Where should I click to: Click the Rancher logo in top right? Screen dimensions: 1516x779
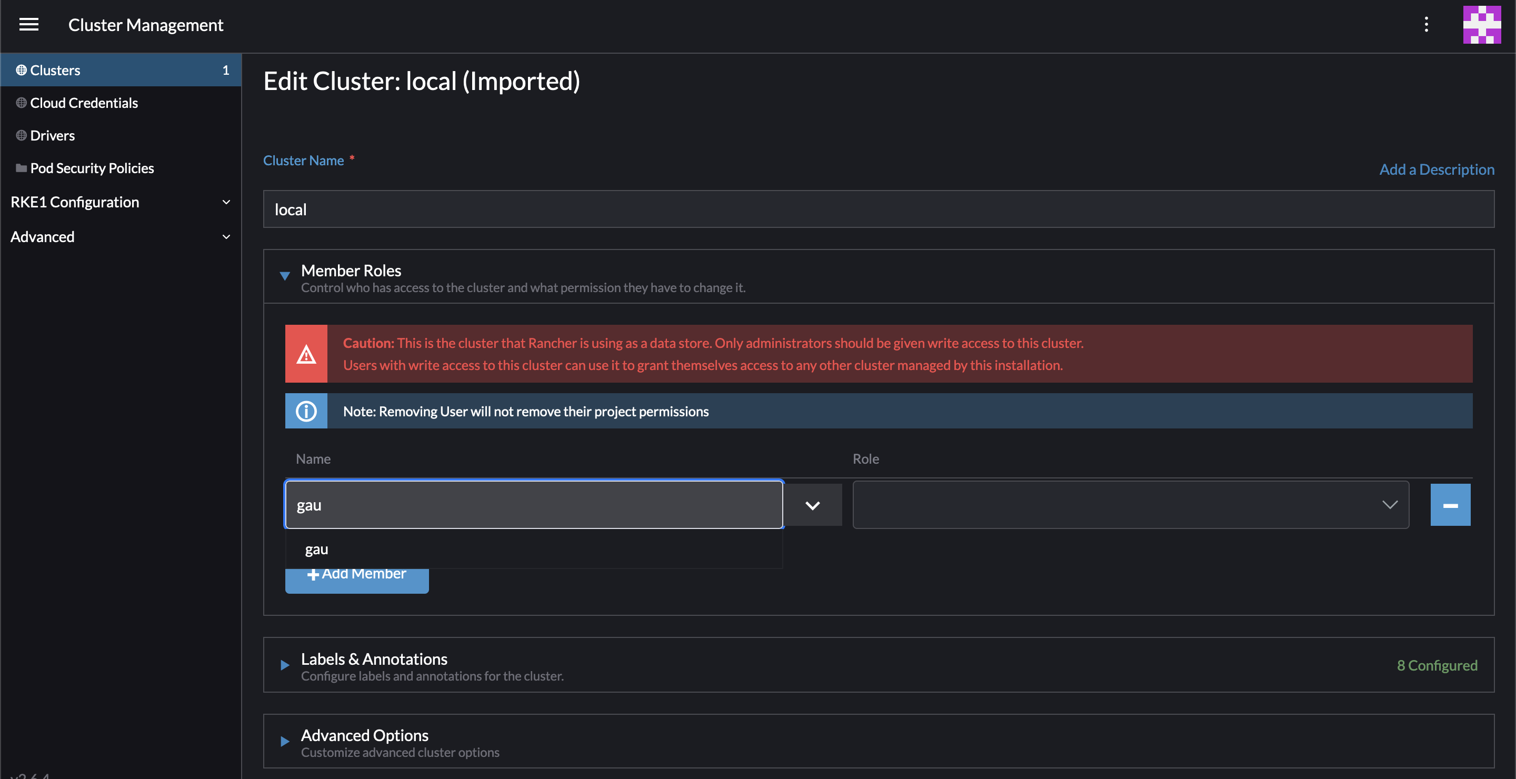coord(1482,24)
